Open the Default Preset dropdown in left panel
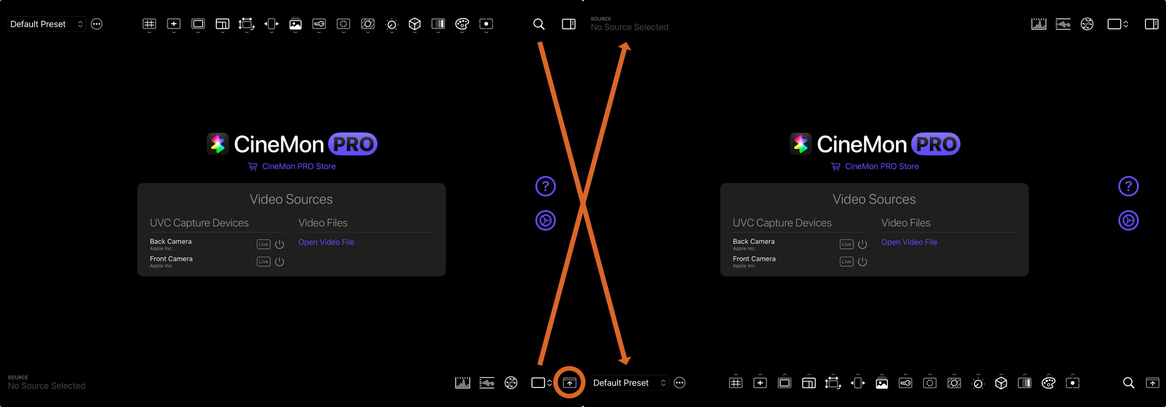The image size is (1166, 407). click(47, 24)
